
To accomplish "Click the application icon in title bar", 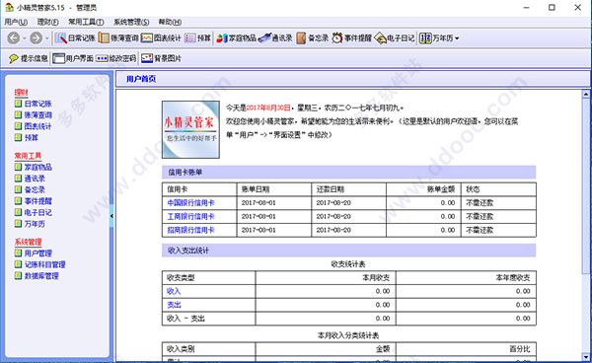I will click(x=10, y=7).
